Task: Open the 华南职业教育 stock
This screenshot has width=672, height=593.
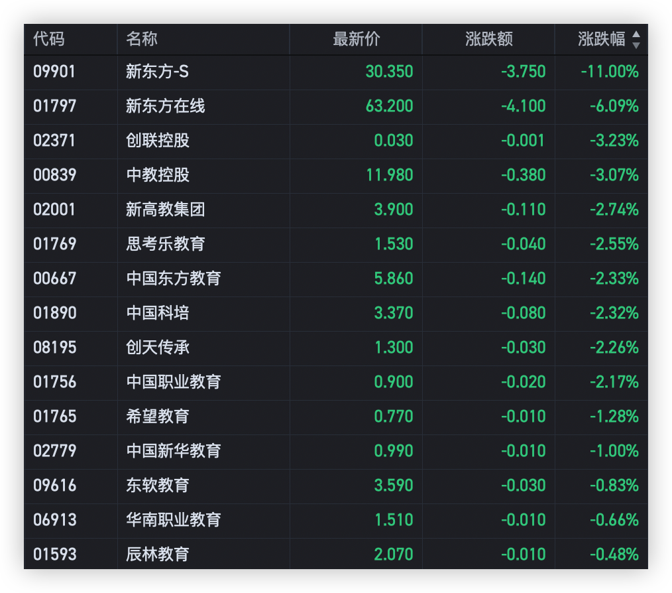Action: click(x=173, y=520)
